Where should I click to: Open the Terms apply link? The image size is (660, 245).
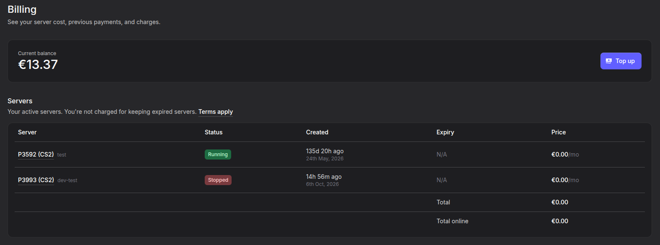[215, 112]
